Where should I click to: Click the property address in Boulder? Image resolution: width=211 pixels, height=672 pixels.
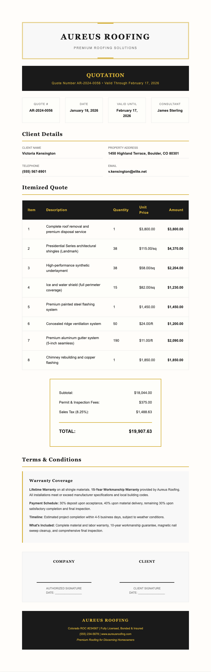143,153
